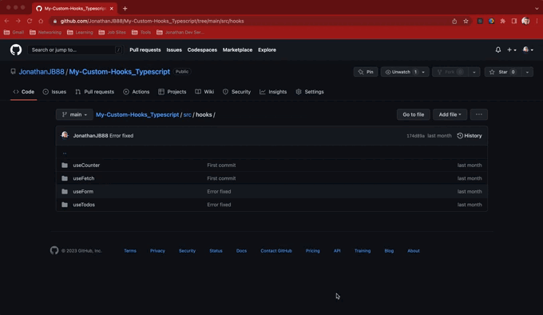Screen dimensions: 543x315
Task: Click the footer Docs link
Action: [241, 251]
